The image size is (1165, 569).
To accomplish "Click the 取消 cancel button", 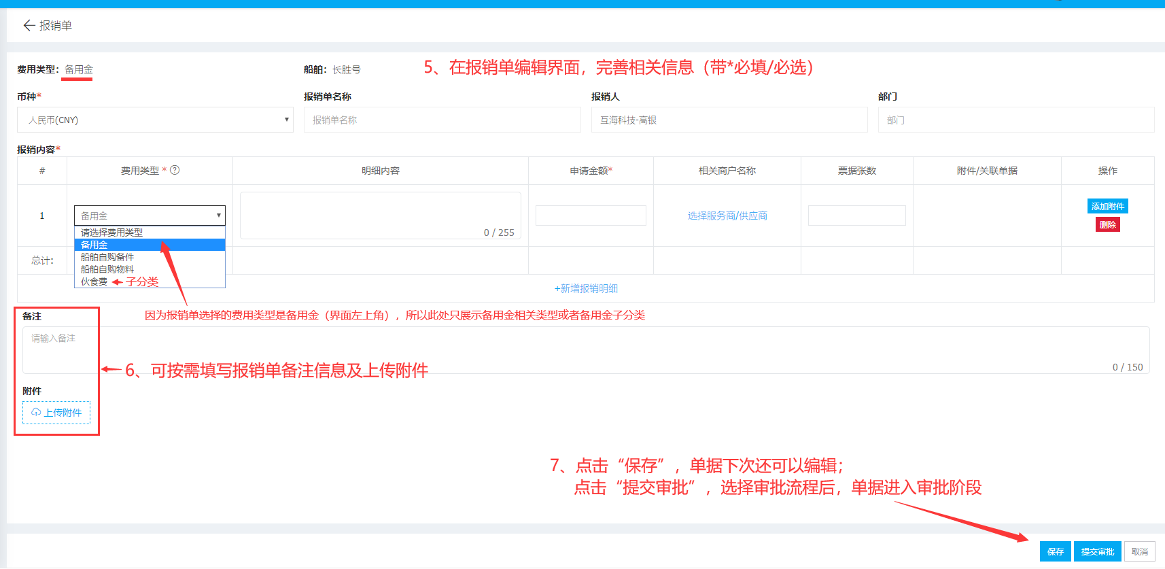I will 1139,551.
